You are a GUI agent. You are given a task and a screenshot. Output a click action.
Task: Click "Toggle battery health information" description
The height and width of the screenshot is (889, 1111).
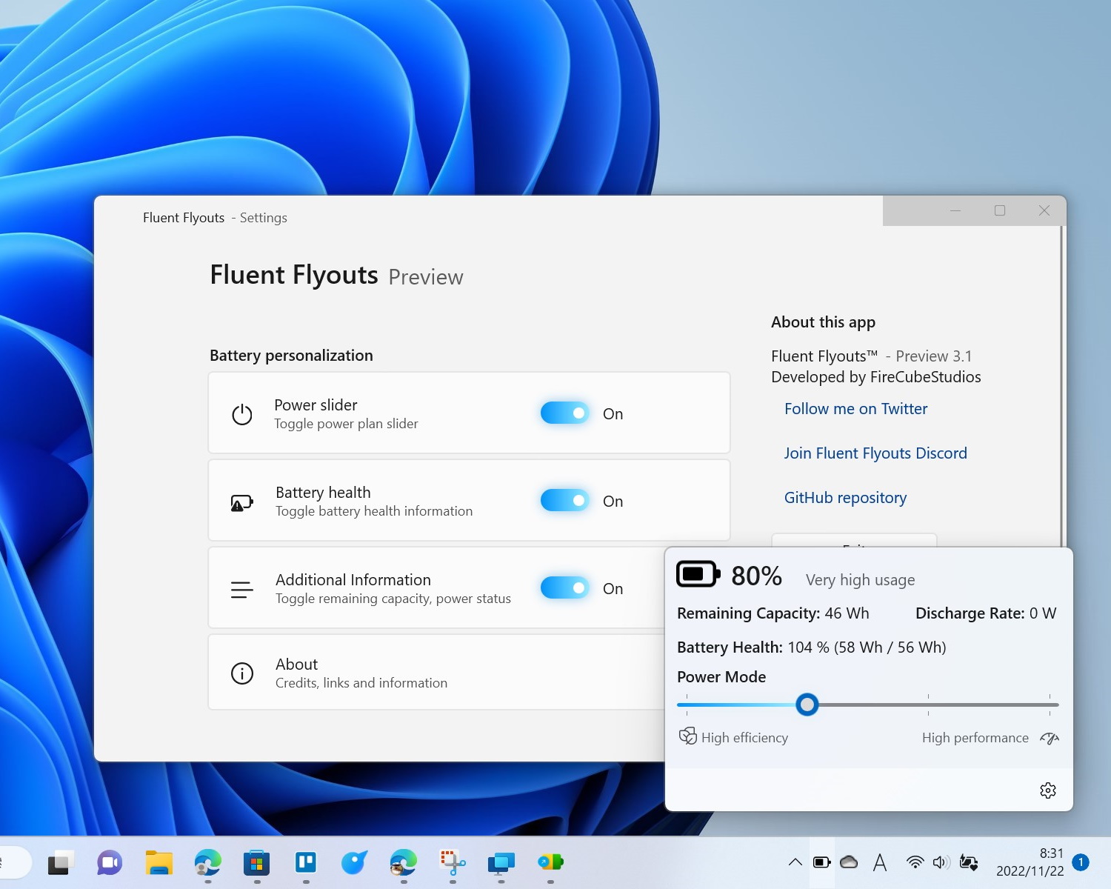(x=374, y=511)
